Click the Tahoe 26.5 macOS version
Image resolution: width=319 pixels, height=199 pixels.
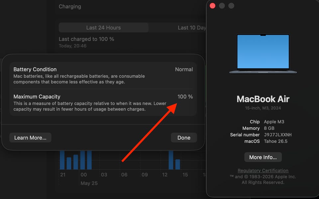point(276,141)
